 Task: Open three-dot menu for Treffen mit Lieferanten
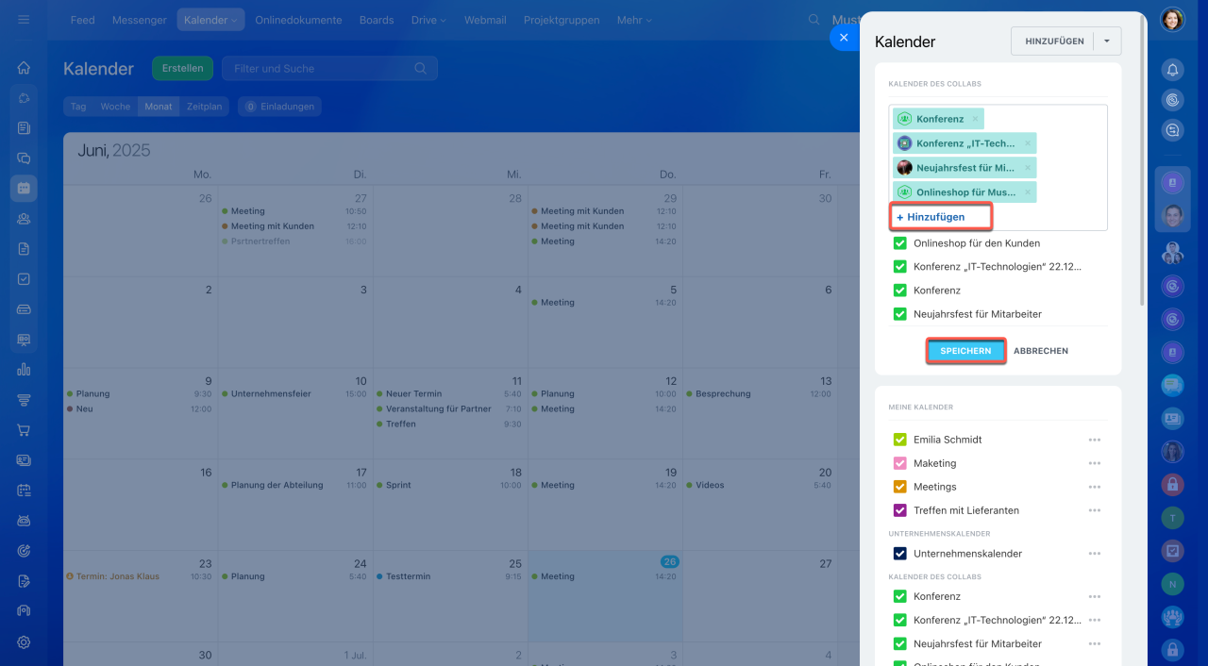click(x=1095, y=510)
